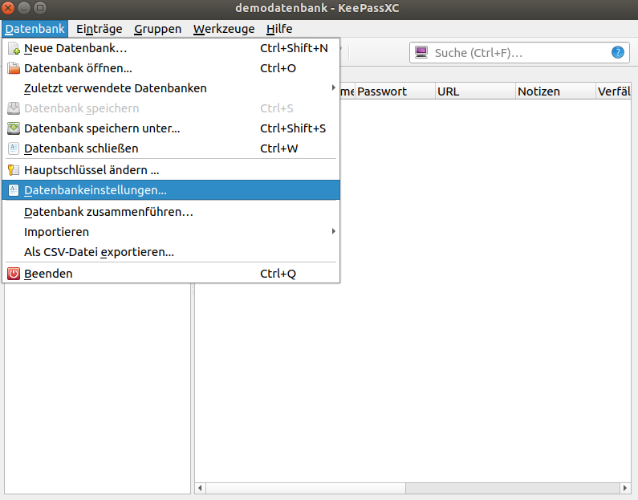
Task: Click the keyboard icon in search field
Action: click(x=421, y=53)
